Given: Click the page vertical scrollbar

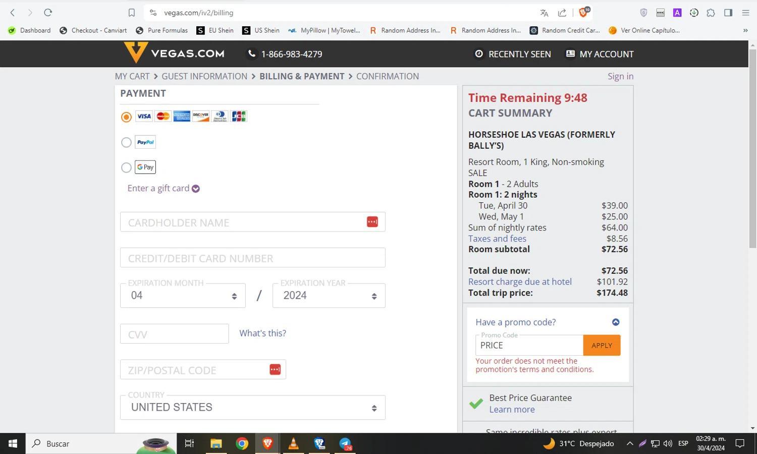Looking at the screenshot, I should (x=752, y=149).
